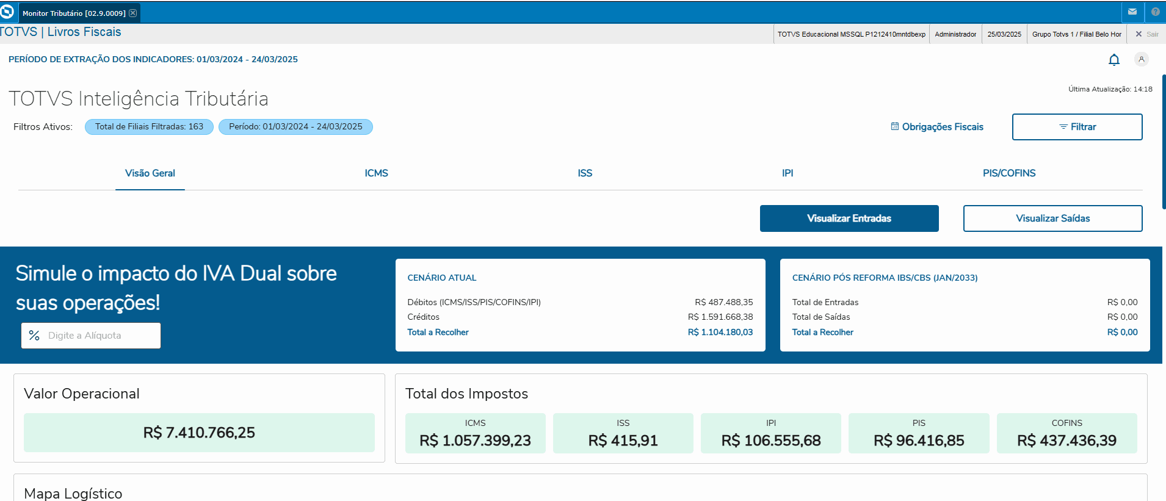Viewport: 1166px width, 501px height.
Task: Click the TOTVS Inteligência Tributária heading
Action: 139,99
